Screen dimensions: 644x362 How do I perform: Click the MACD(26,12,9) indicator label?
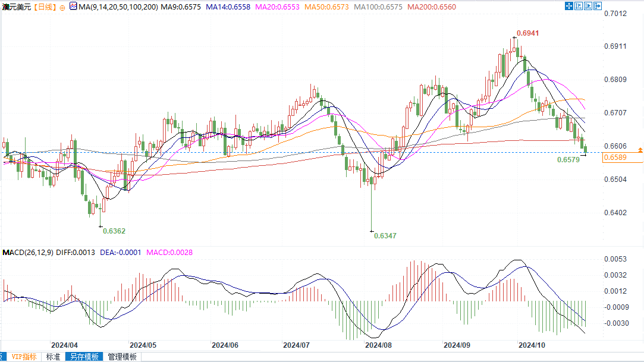point(28,253)
